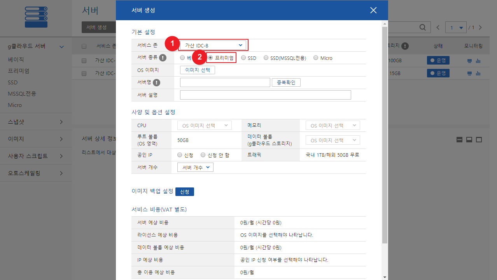Click the 모니터링 column header
The image size is (497, 280).
tap(474, 46)
